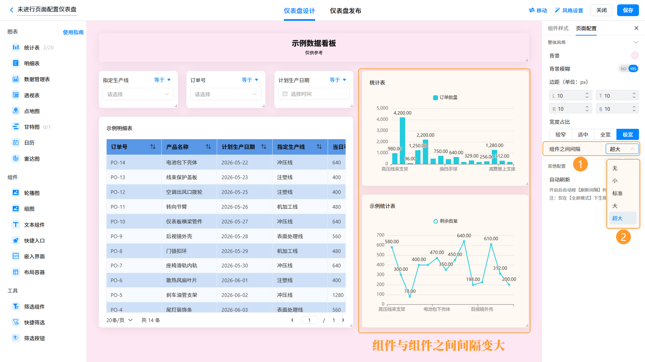Go to previous page in table pagination
Screen dimensions: 645x362
click(292, 320)
